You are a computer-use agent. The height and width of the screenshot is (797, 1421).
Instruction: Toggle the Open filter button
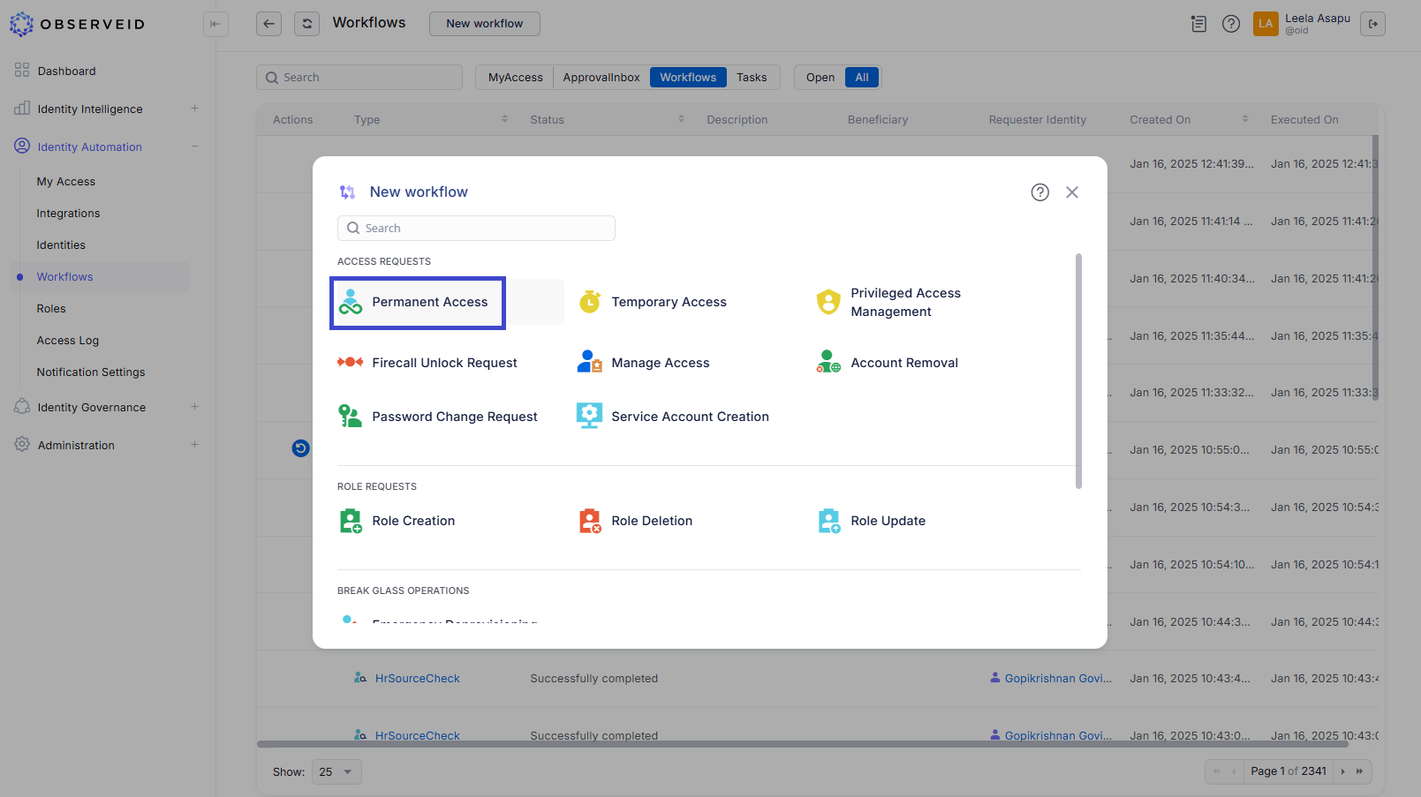820,78
